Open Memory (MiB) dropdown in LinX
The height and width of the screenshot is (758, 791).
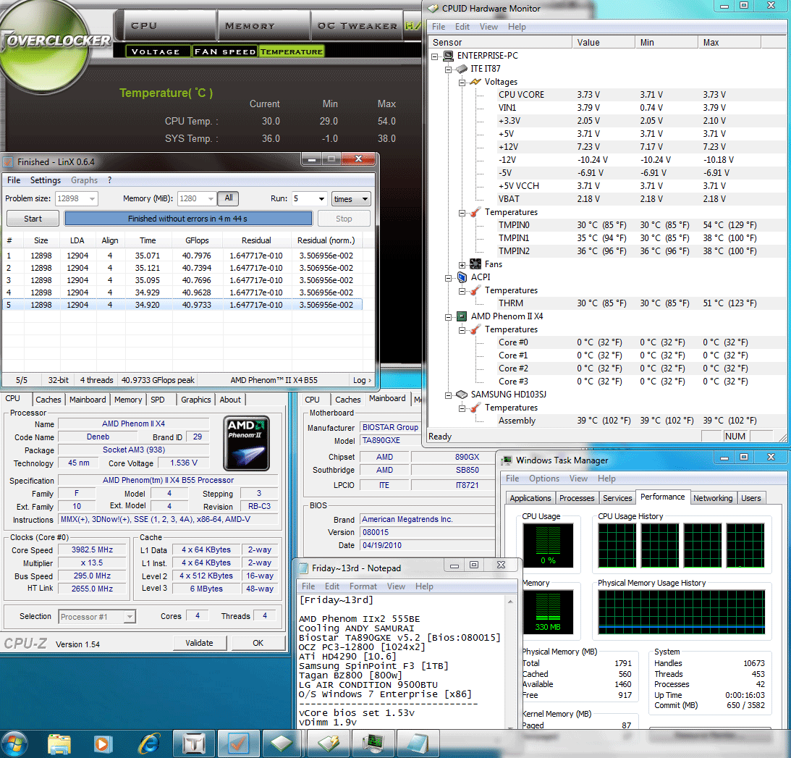click(211, 199)
